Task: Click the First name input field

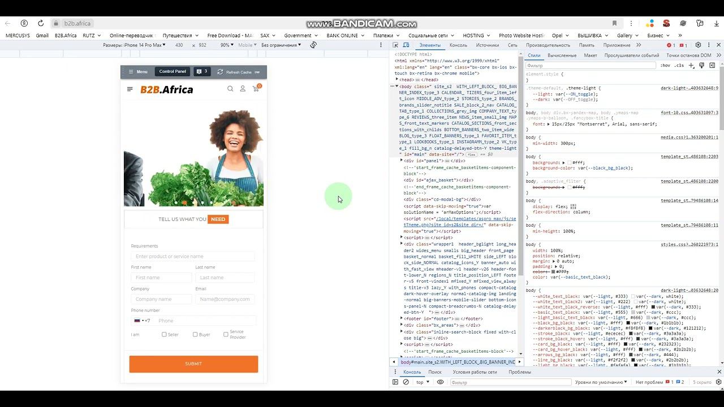Action: pyautogui.click(x=161, y=278)
